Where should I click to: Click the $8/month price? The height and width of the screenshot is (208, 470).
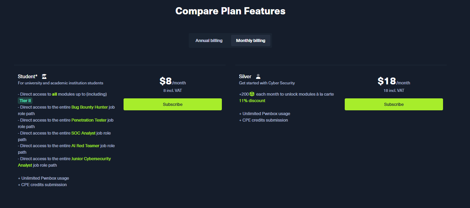click(172, 82)
